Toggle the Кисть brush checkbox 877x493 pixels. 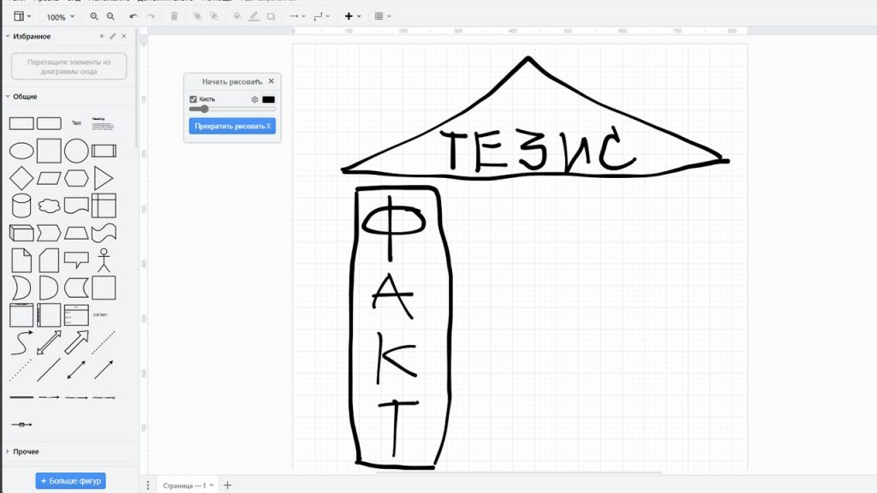point(193,99)
